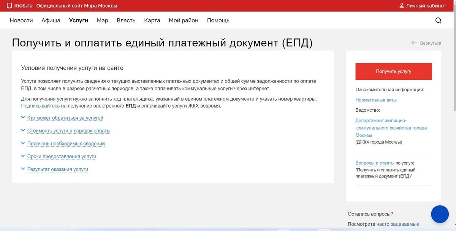456x231 pixels.
Task: Open the Новости menu item
Action: click(x=21, y=20)
